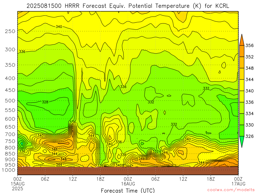Select the 352 color scale label
Image resolution: width=257 pixels, height=193 pixels.
pos(250,57)
